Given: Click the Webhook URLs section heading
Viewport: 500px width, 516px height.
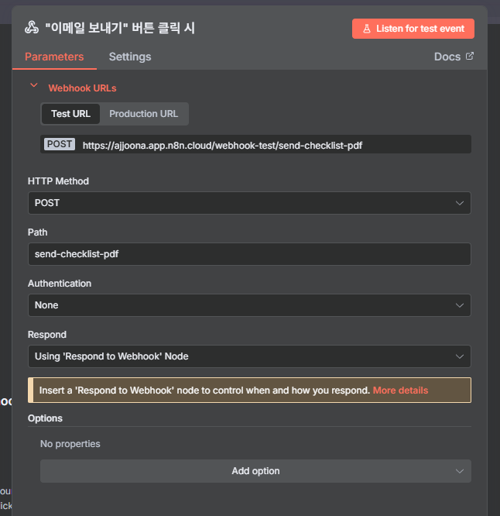Looking at the screenshot, I should click(82, 88).
